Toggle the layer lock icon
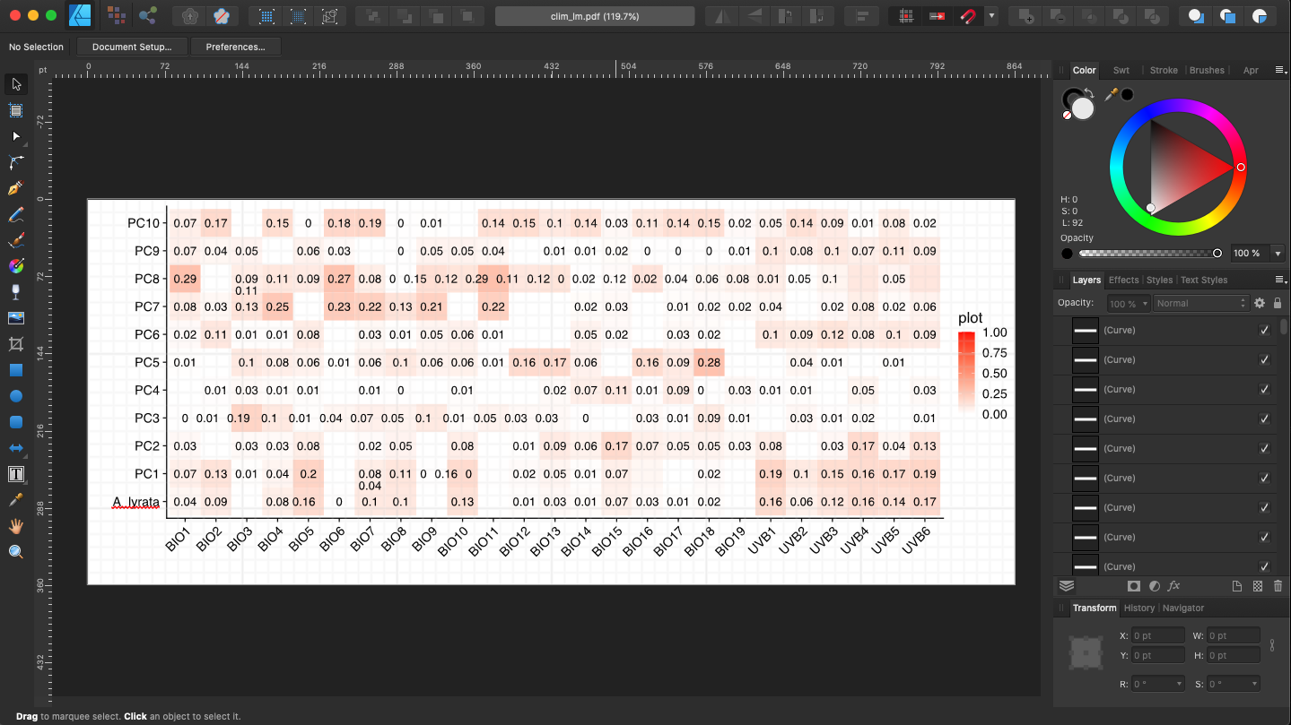1291x725 pixels. [x=1278, y=304]
